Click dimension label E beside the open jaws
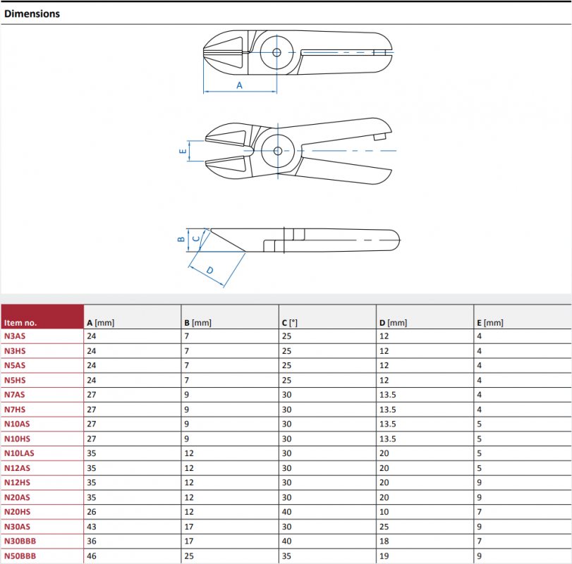This screenshot has width=572, height=564. coord(183,151)
